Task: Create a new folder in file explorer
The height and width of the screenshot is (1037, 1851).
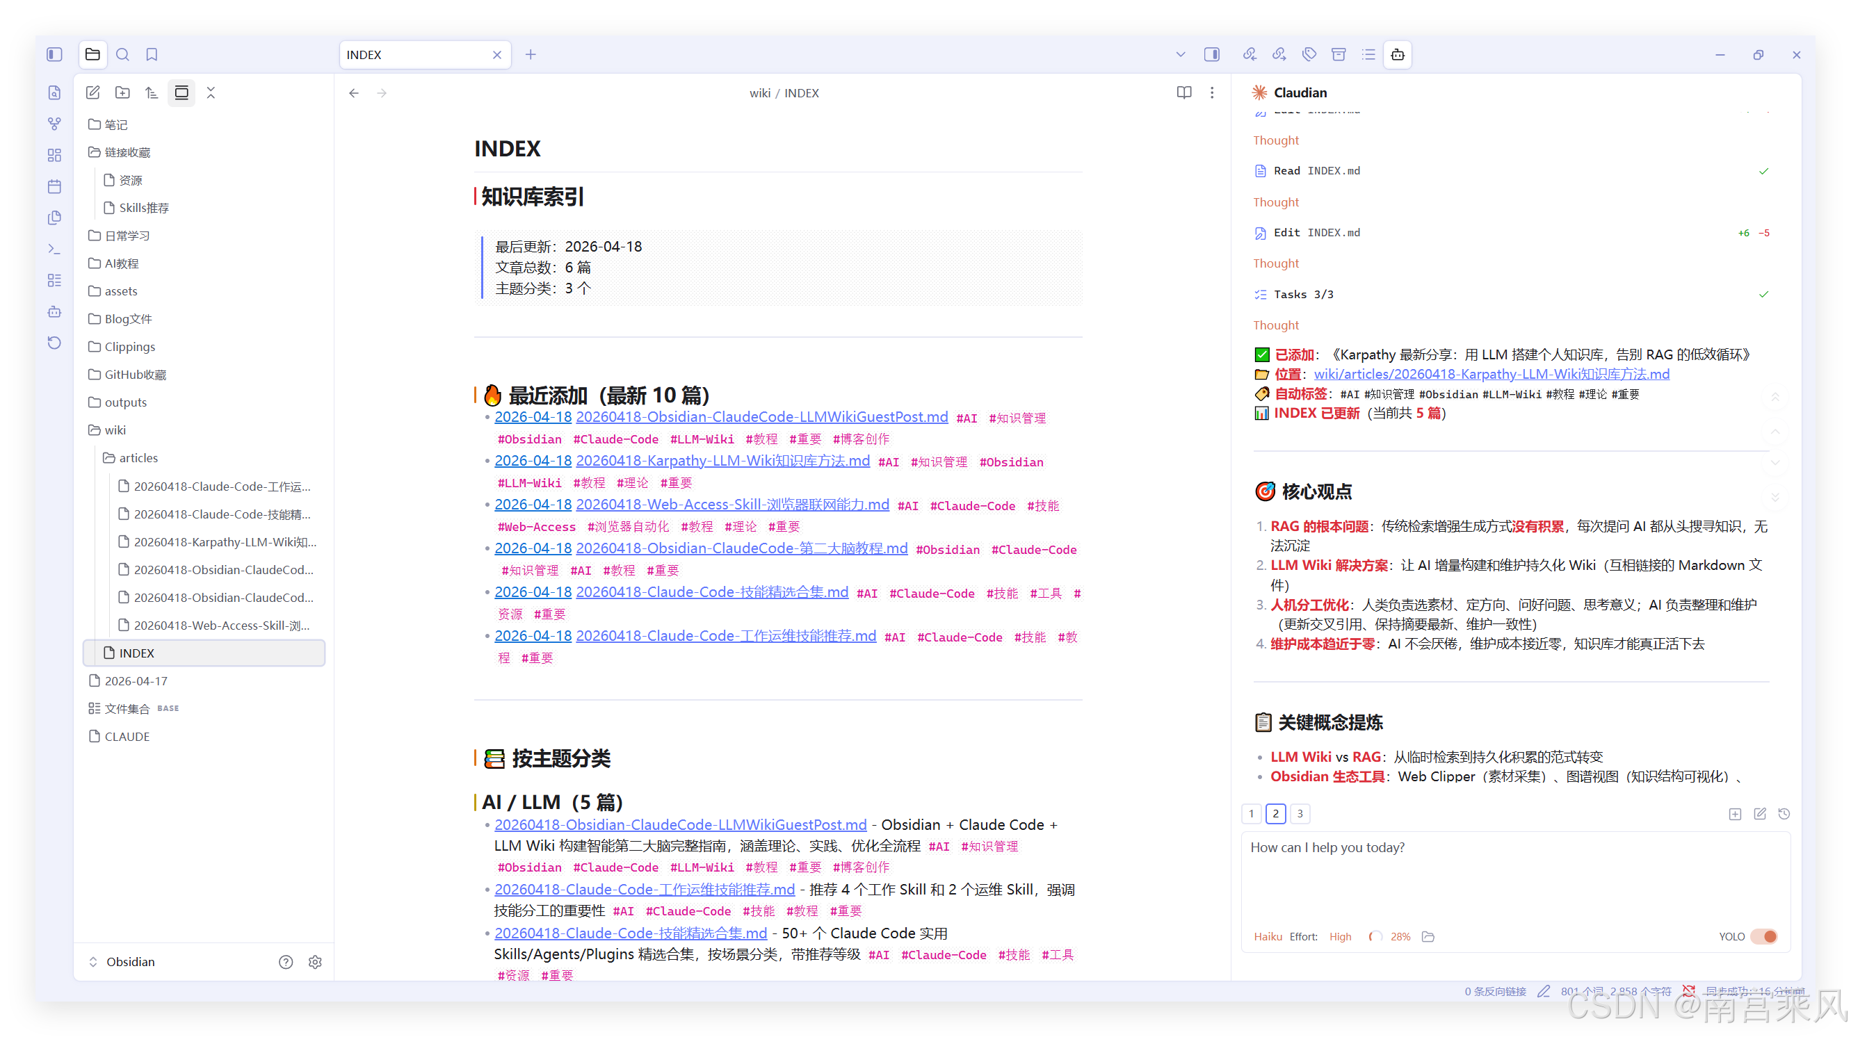Action: pos(123,92)
